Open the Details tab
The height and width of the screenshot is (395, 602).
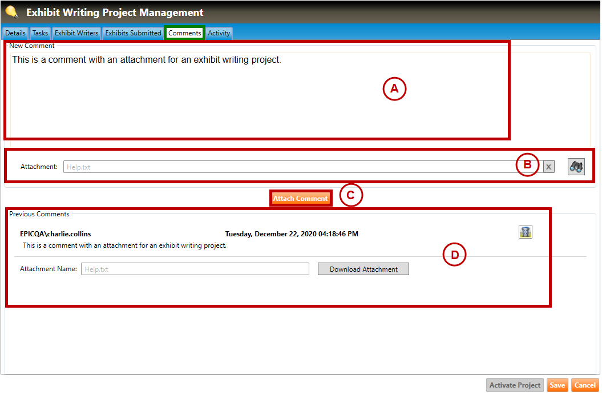coord(15,33)
